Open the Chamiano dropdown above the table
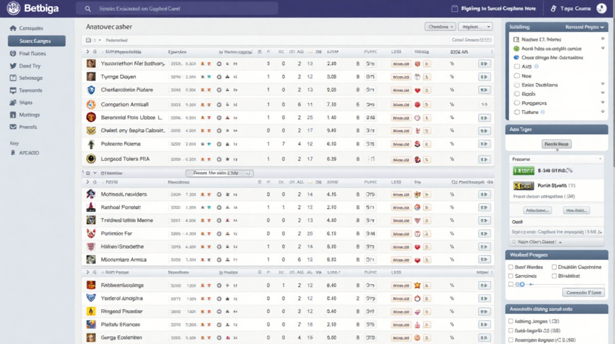615x344 pixels. pyautogui.click(x=440, y=27)
